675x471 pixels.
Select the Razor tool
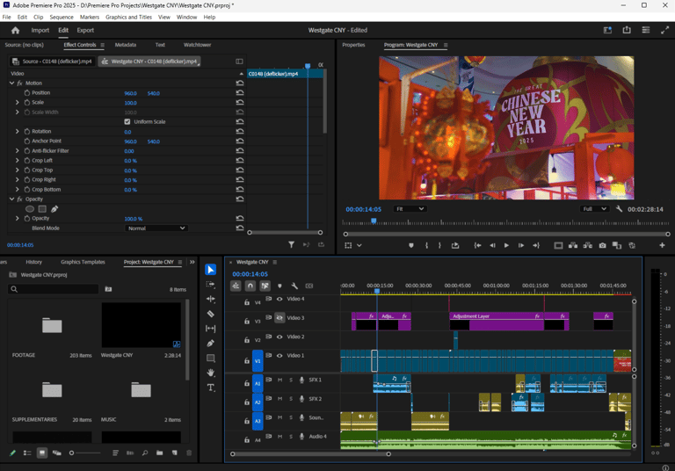(x=211, y=314)
